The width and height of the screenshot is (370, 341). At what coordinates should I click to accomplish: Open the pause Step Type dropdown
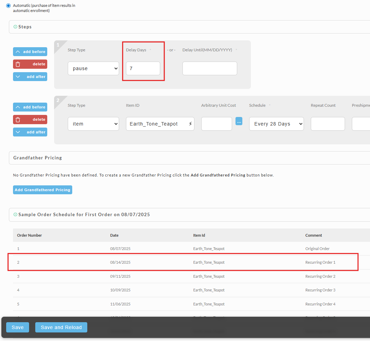point(93,68)
